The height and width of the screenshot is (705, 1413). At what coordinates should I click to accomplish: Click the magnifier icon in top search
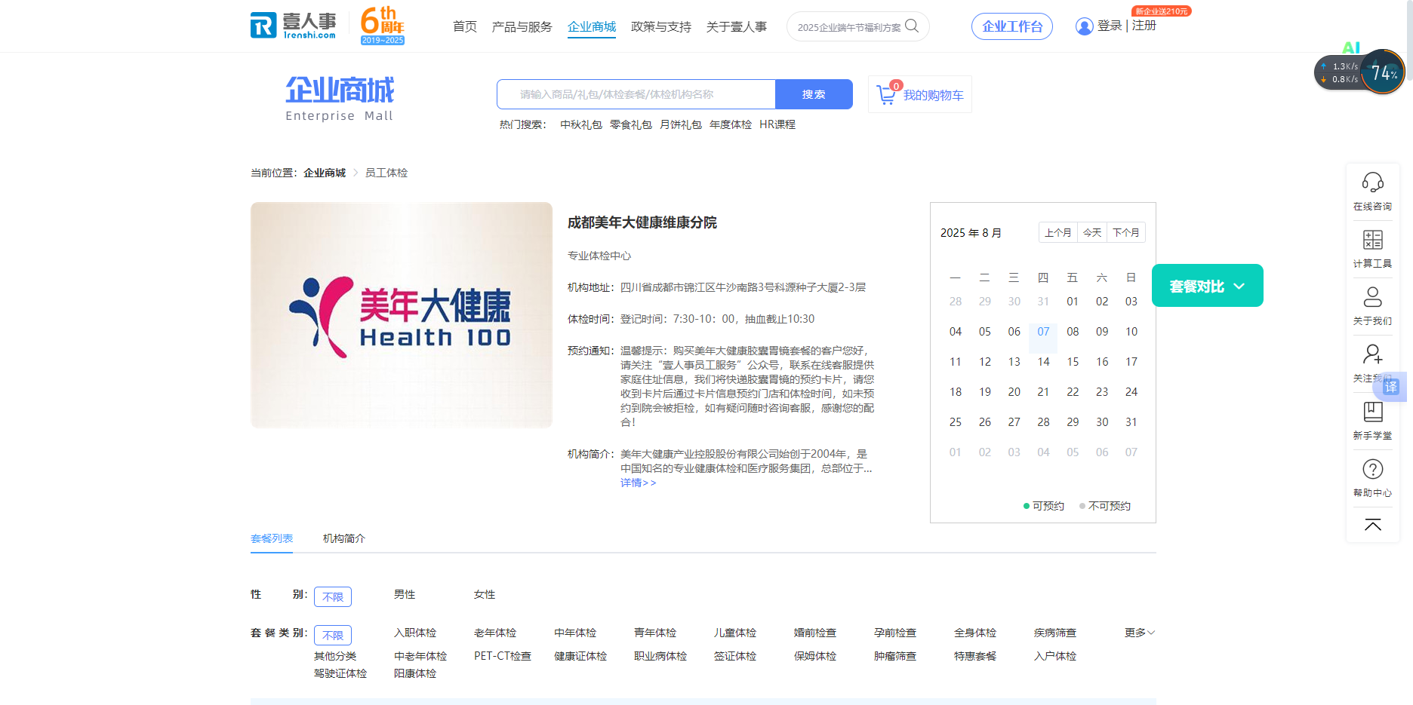coord(912,26)
